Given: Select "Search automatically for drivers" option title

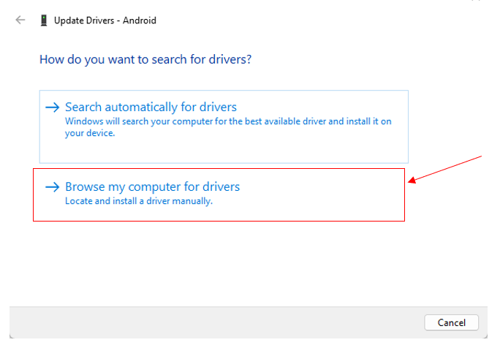Looking at the screenshot, I should tap(151, 107).
